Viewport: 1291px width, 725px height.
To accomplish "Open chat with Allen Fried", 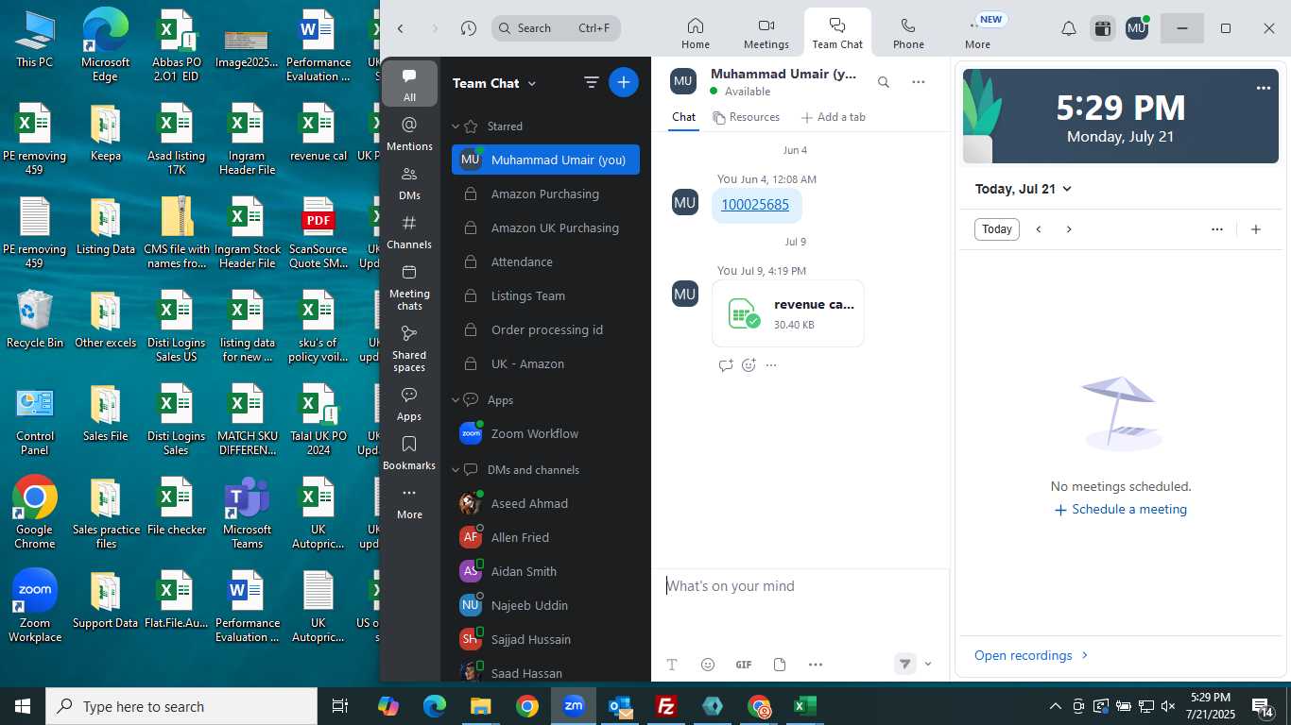I will coord(545,537).
